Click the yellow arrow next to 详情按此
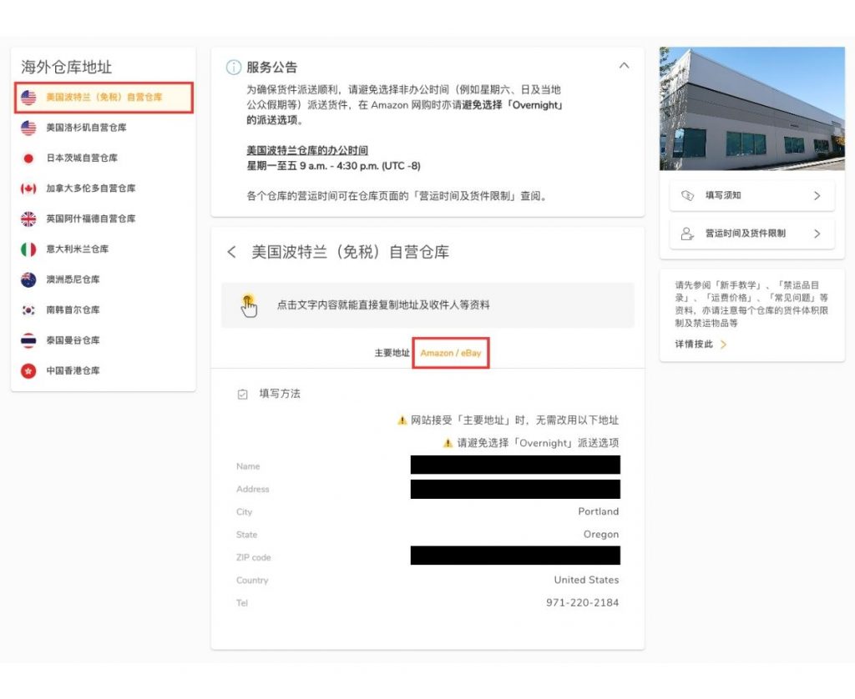 click(x=724, y=344)
